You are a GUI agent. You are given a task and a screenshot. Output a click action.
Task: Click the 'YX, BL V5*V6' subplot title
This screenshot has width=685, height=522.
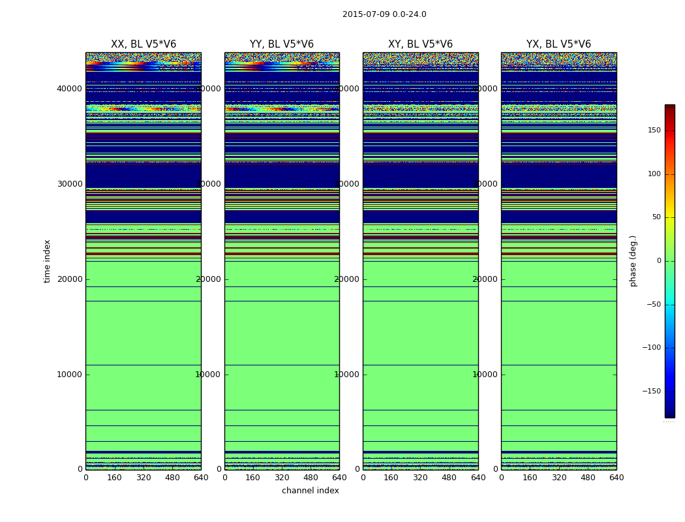[x=558, y=44]
